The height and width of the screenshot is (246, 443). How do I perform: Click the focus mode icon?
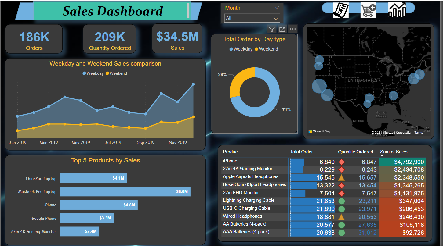tap(282, 29)
